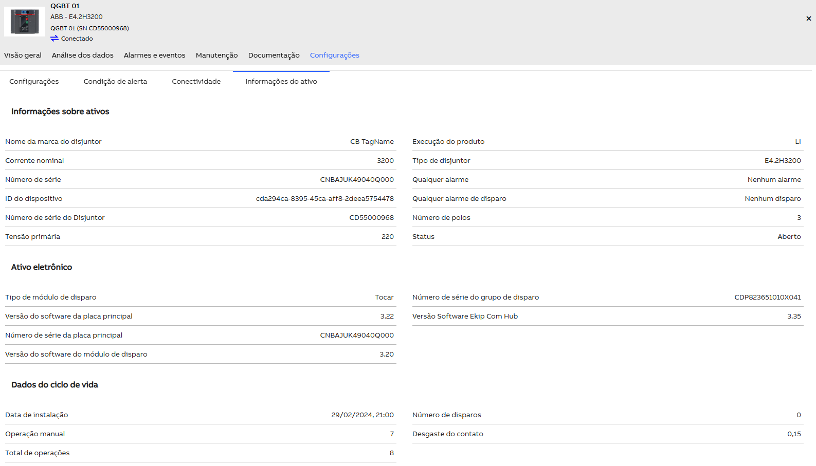Select the Documentação tab
This screenshot has width=816, height=466.
[x=274, y=55]
